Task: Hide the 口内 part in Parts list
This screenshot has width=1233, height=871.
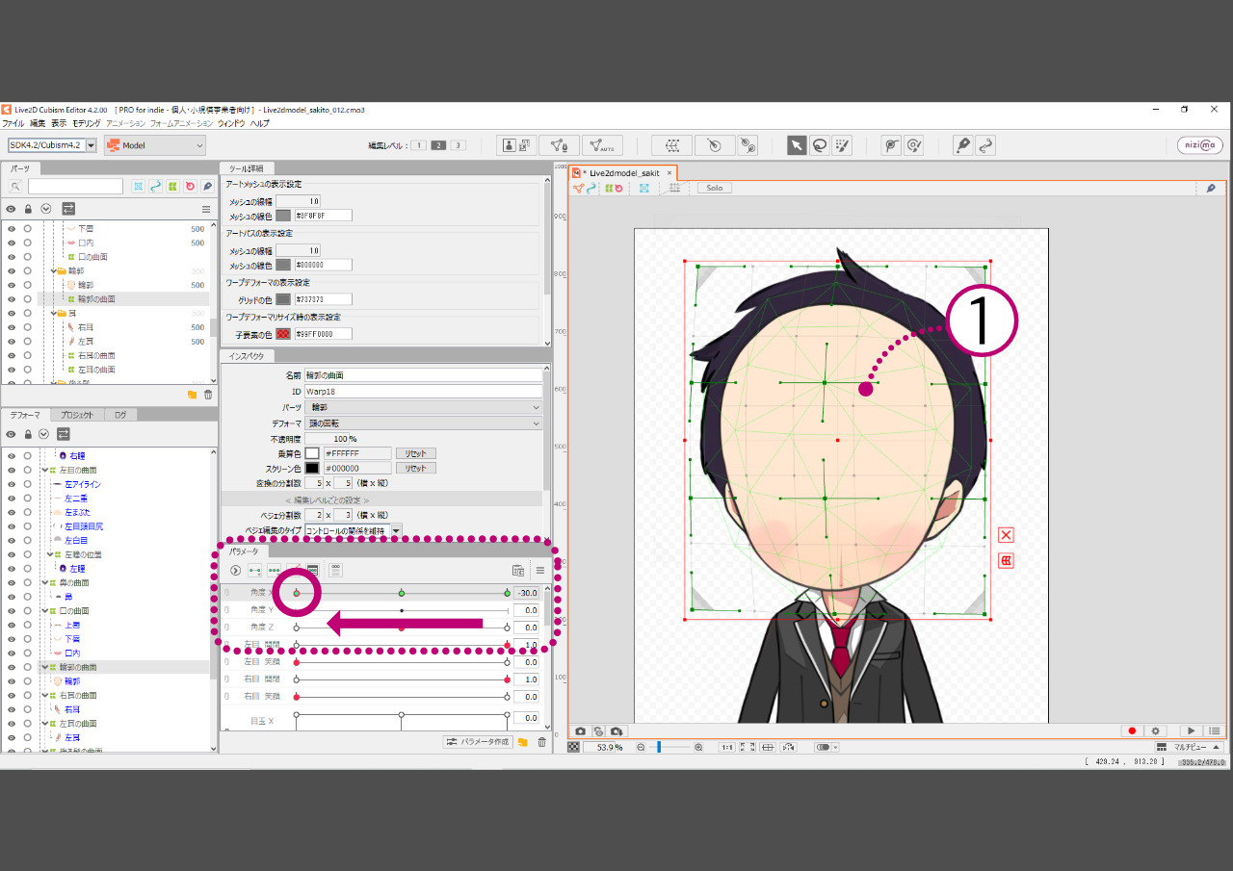Action: [12, 243]
